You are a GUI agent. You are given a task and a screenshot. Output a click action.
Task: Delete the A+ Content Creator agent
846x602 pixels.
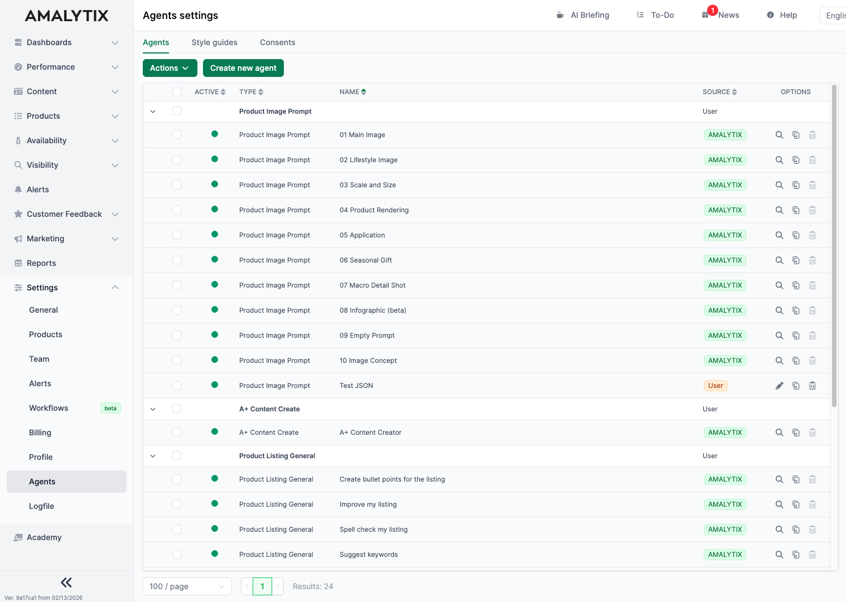point(813,432)
